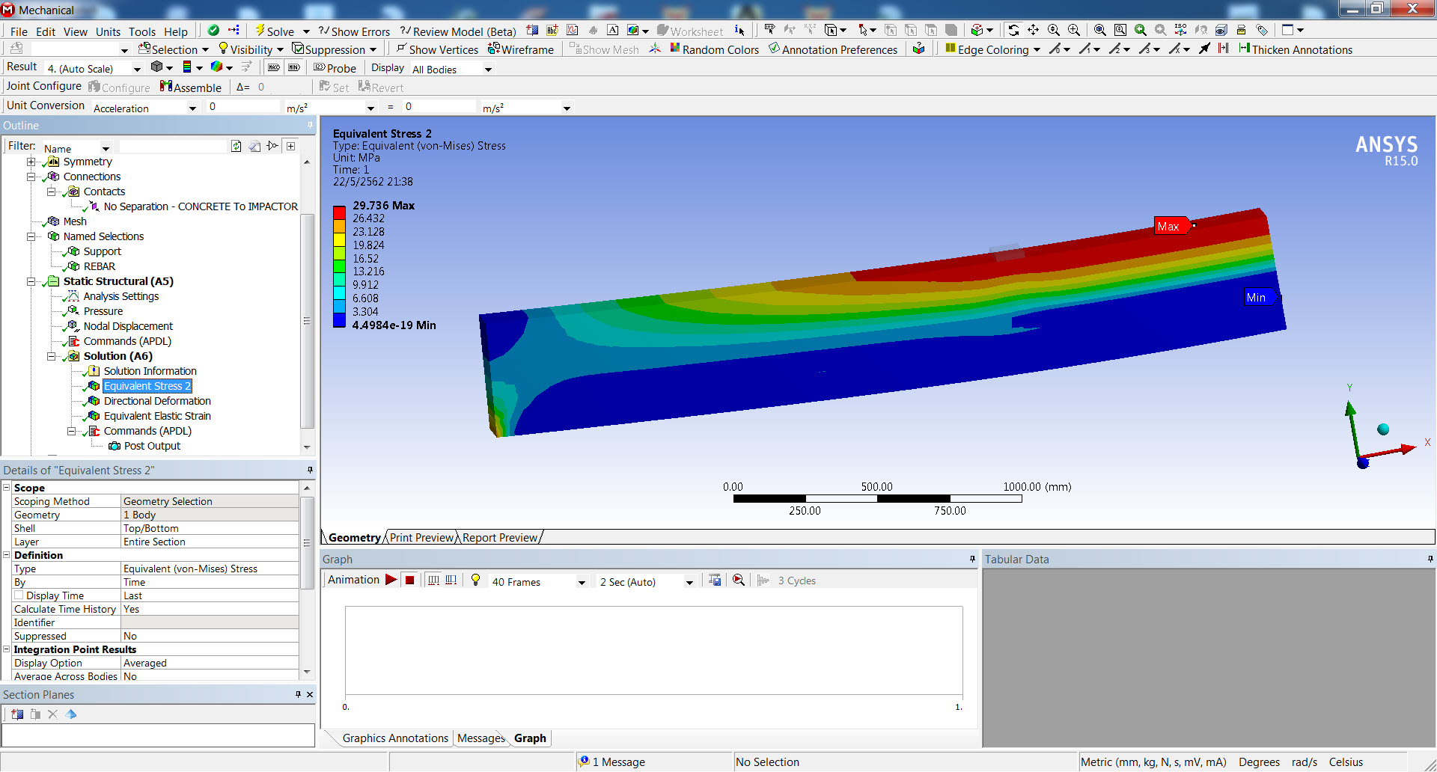Expand the Symmetry tree node

coord(31,162)
